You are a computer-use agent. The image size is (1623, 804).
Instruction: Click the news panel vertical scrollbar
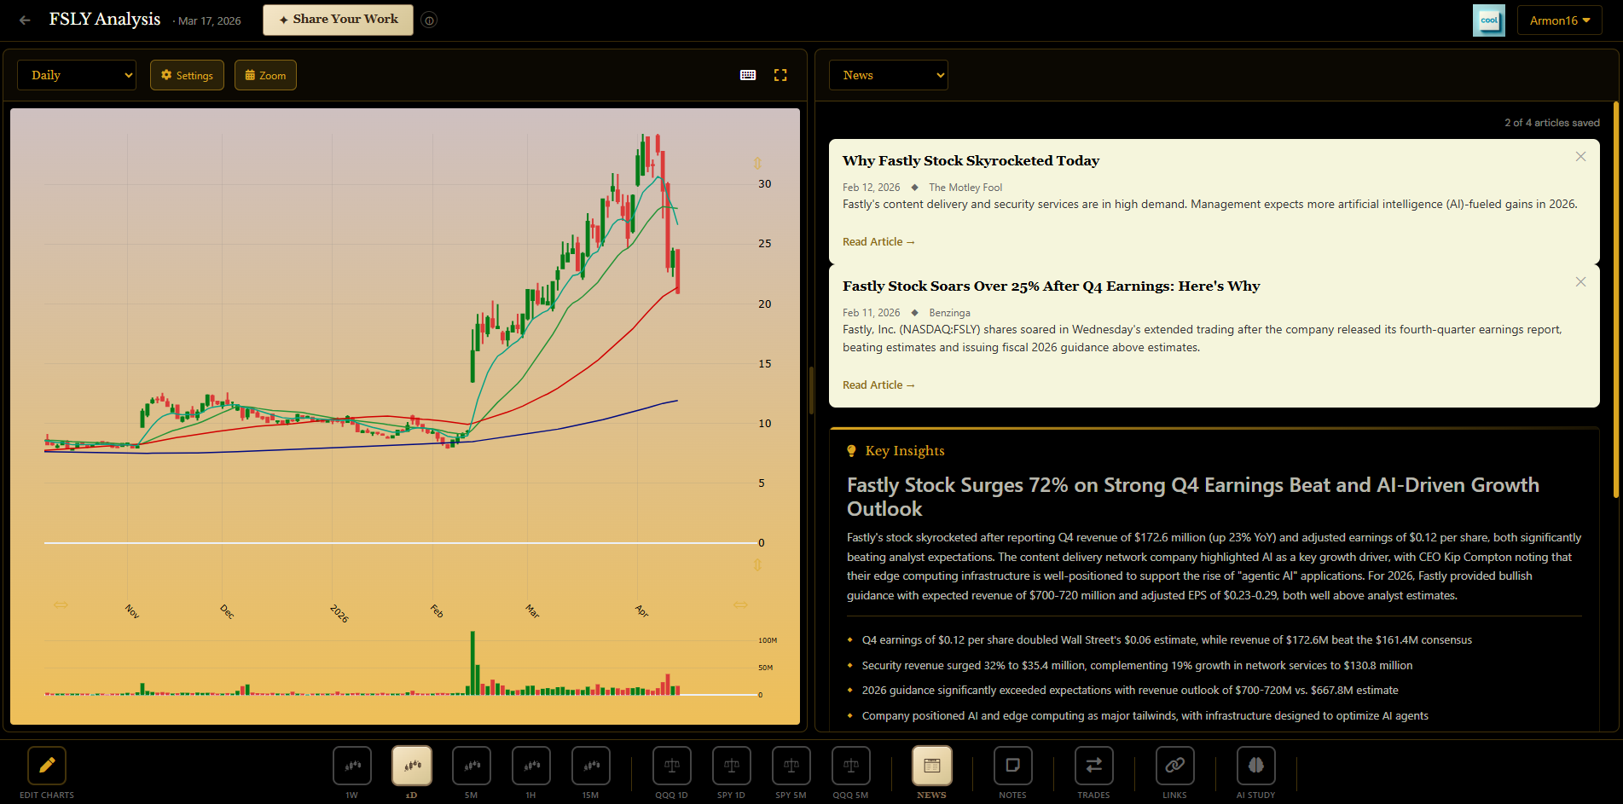[x=1615, y=300]
